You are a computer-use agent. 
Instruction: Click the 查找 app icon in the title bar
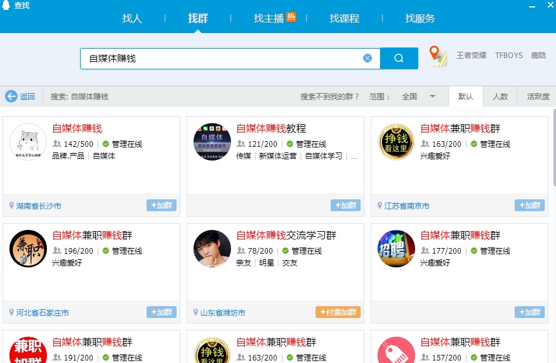point(5,4)
